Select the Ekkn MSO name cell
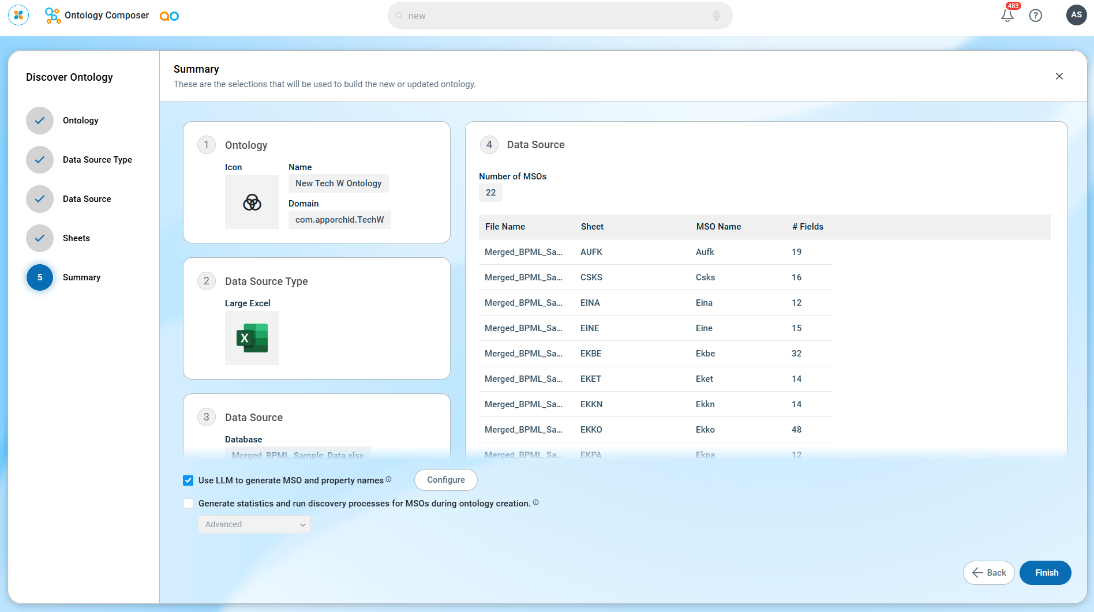This screenshot has width=1094, height=612. click(705, 404)
